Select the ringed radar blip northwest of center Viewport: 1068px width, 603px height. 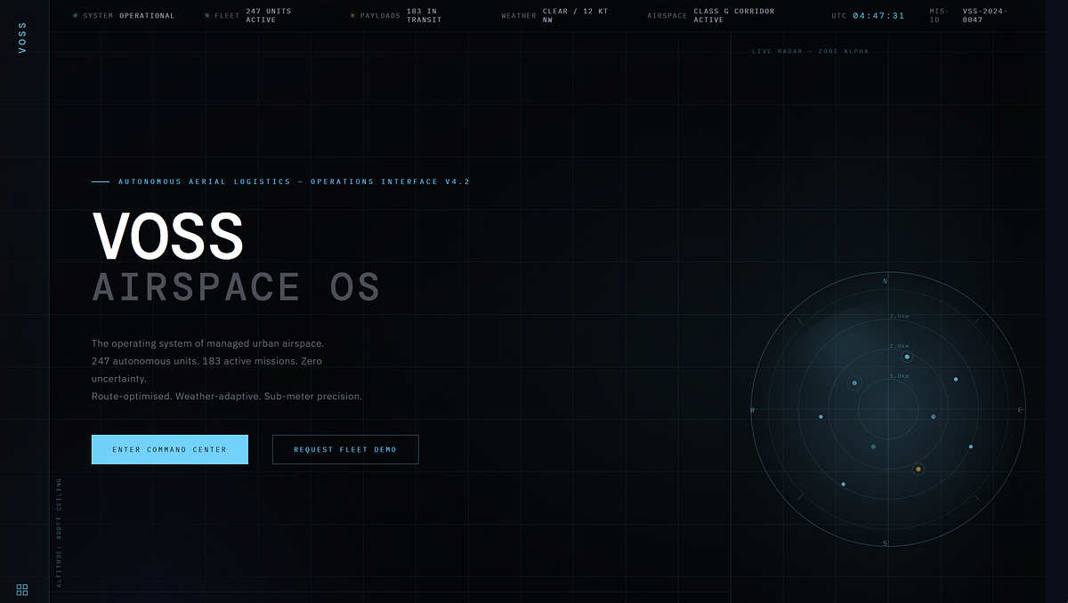coord(854,383)
